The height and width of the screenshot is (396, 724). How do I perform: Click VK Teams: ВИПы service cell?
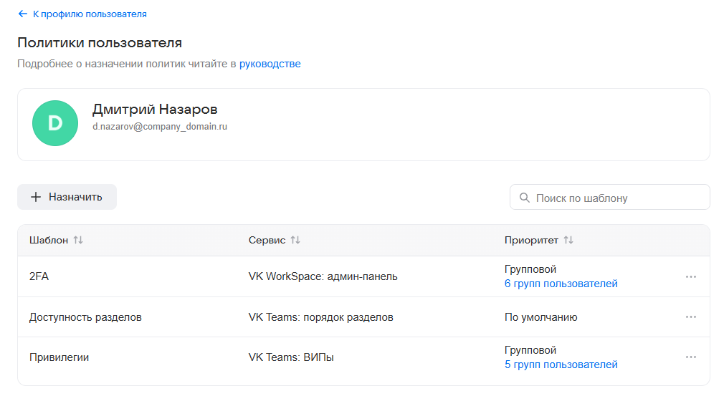[x=291, y=357]
